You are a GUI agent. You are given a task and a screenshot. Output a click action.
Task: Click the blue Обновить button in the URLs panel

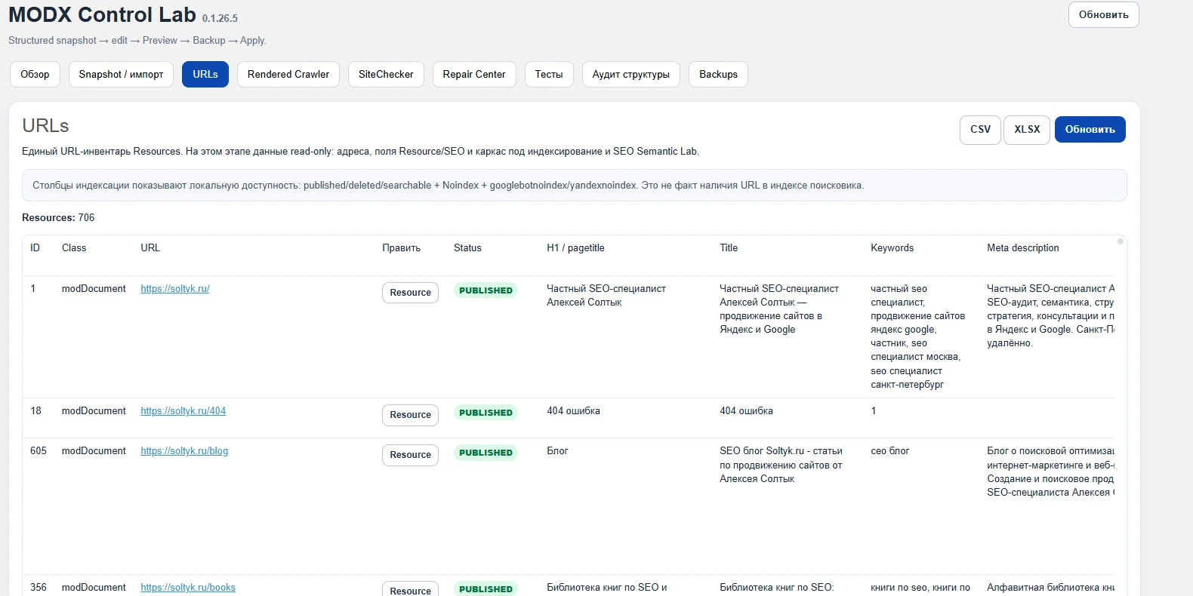point(1090,129)
